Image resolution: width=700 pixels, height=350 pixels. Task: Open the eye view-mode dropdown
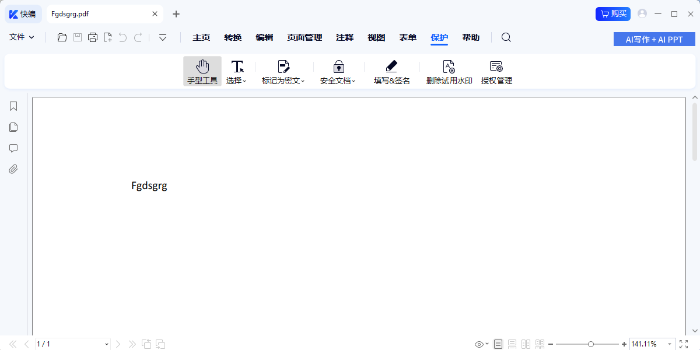[482, 344]
